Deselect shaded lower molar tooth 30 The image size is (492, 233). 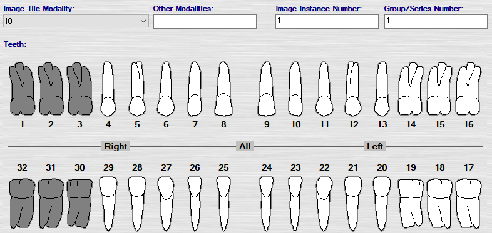79,204
